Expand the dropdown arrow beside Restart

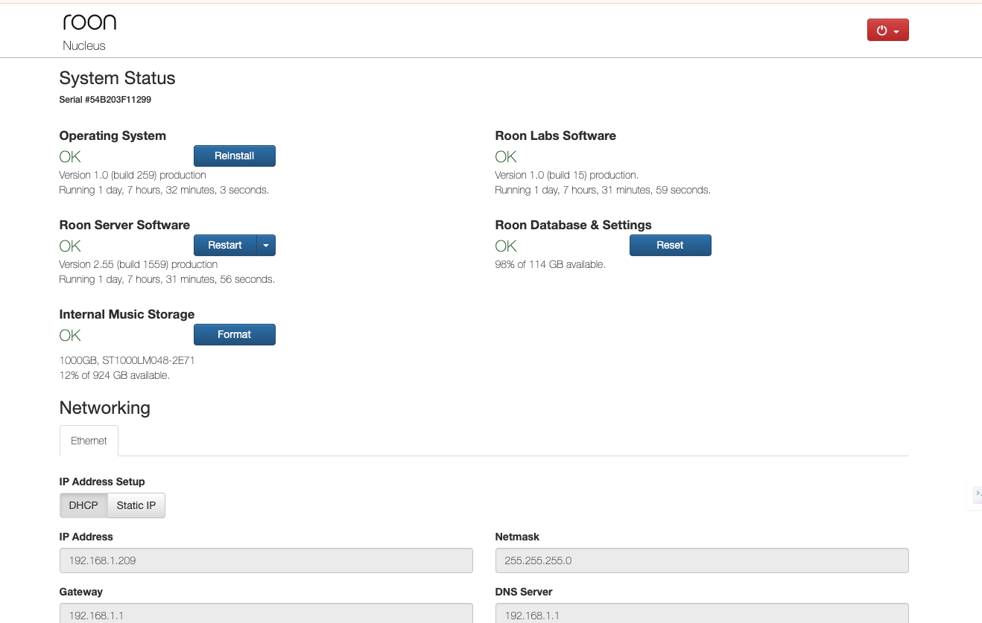[266, 245]
